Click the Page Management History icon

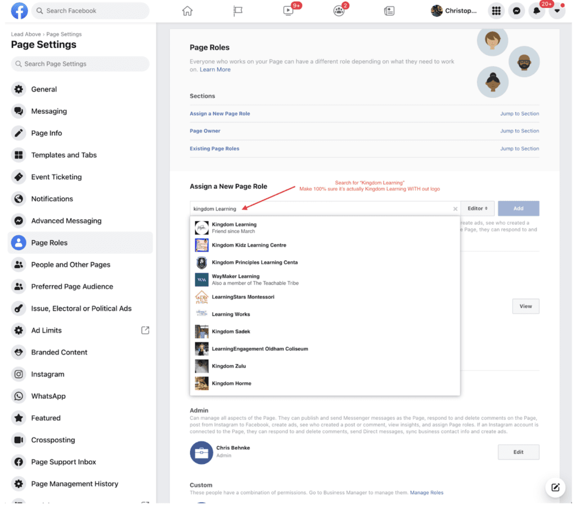tap(19, 484)
